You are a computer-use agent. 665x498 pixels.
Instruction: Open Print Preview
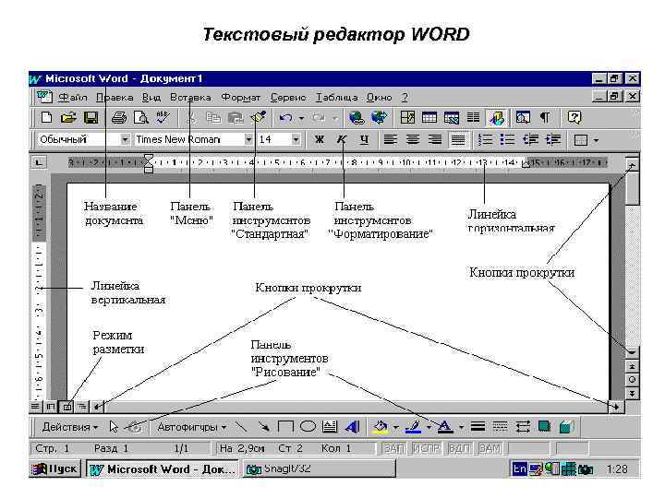(x=140, y=117)
